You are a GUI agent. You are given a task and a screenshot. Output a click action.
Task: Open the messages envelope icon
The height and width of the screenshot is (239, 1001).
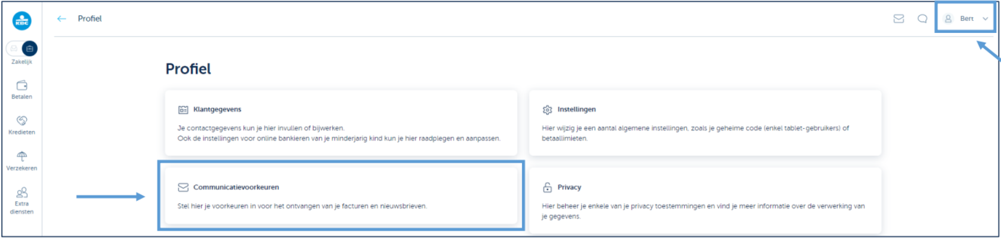pyautogui.click(x=899, y=19)
